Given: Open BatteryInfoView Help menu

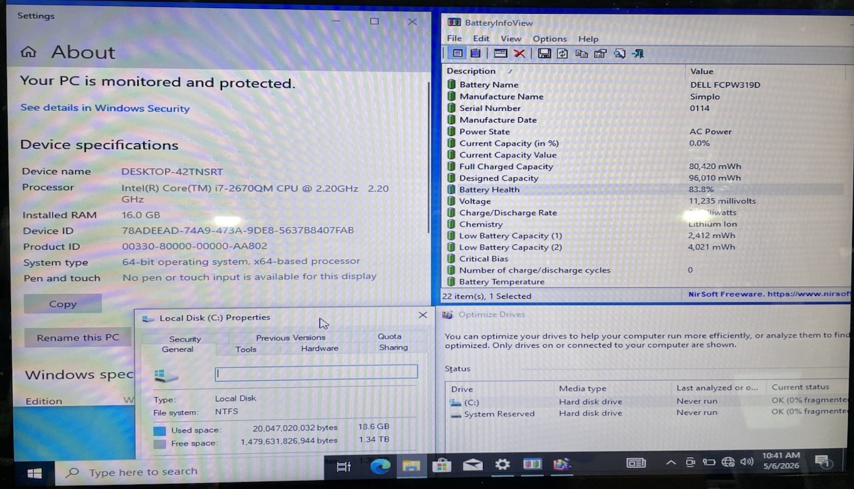Looking at the screenshot, I should coord(588,39).
